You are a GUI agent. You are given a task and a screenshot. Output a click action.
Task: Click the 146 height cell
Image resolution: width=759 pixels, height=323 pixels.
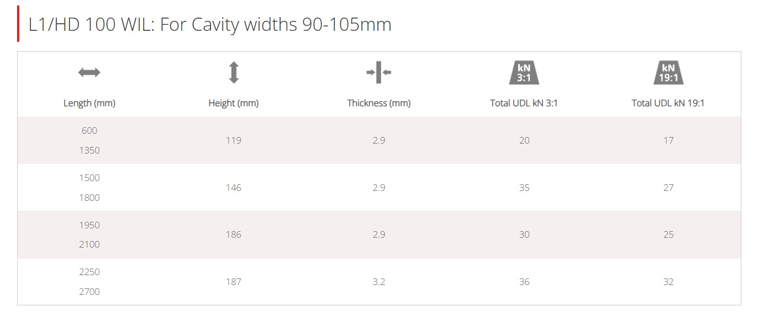tap(234, 188)
